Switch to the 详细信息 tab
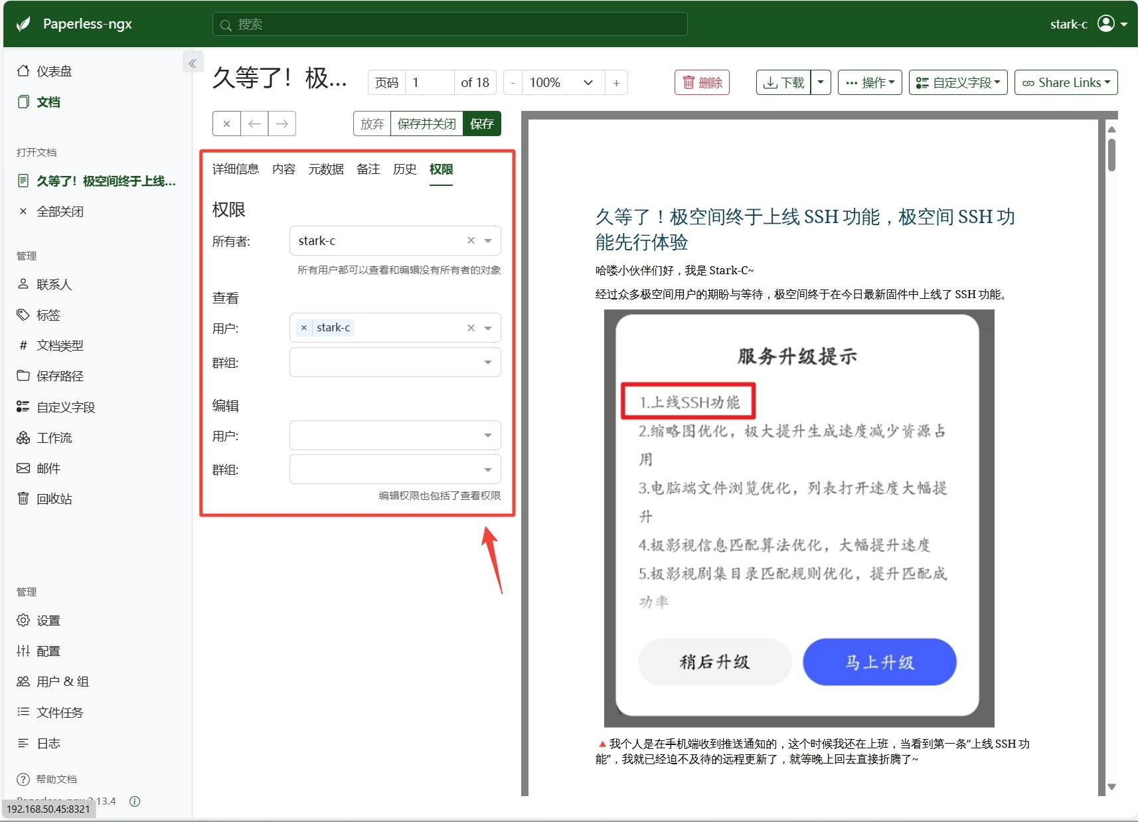1138x822 pixels. click(x=236, y=169)
